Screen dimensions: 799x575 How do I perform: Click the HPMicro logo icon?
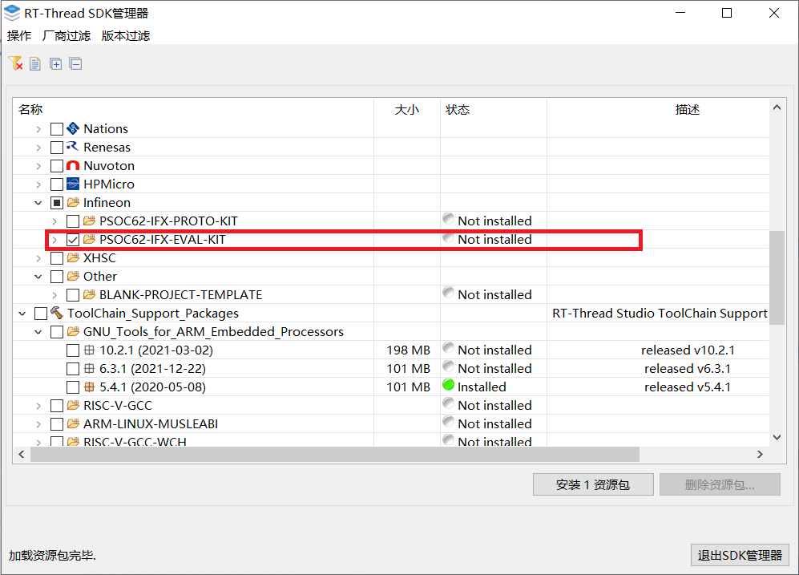pyautogui.click(x=73, y=184)
